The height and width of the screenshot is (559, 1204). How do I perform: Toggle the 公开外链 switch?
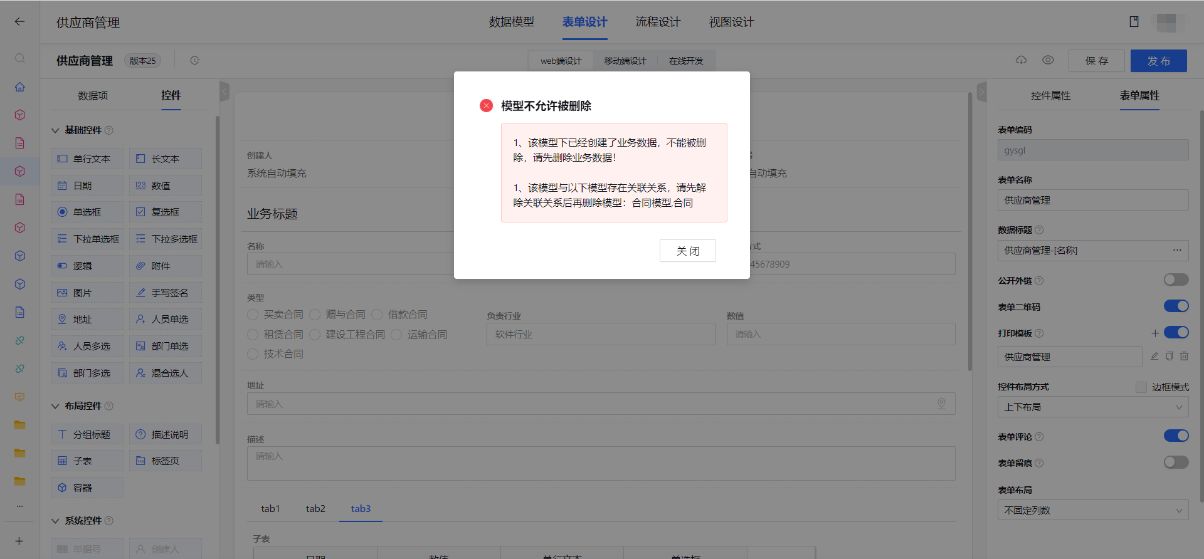coord(1176,279)
